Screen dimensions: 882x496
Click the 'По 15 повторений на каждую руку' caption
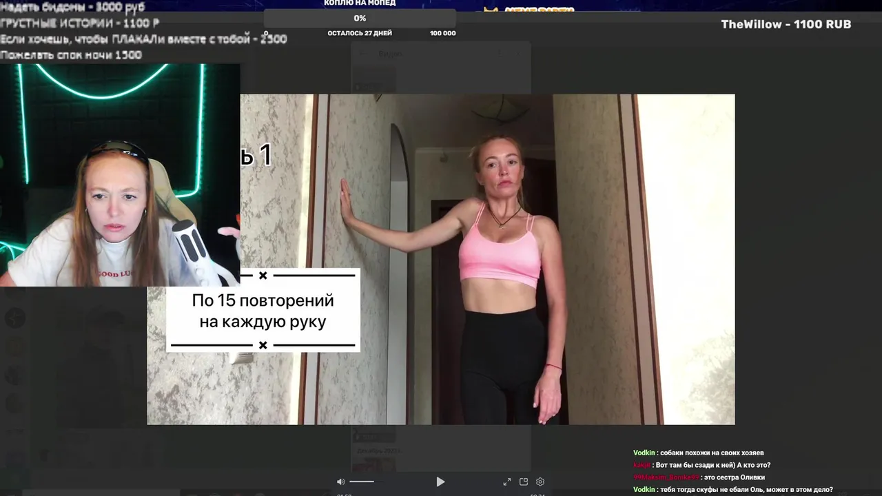point(263,311)
